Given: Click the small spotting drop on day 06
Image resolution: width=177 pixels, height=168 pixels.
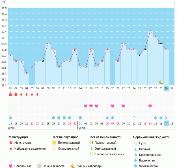Looking at the screenshot, I should click(37, 94).
